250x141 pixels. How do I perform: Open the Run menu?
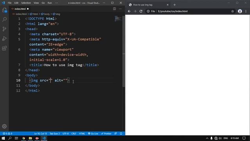click(x=50, y=3)
